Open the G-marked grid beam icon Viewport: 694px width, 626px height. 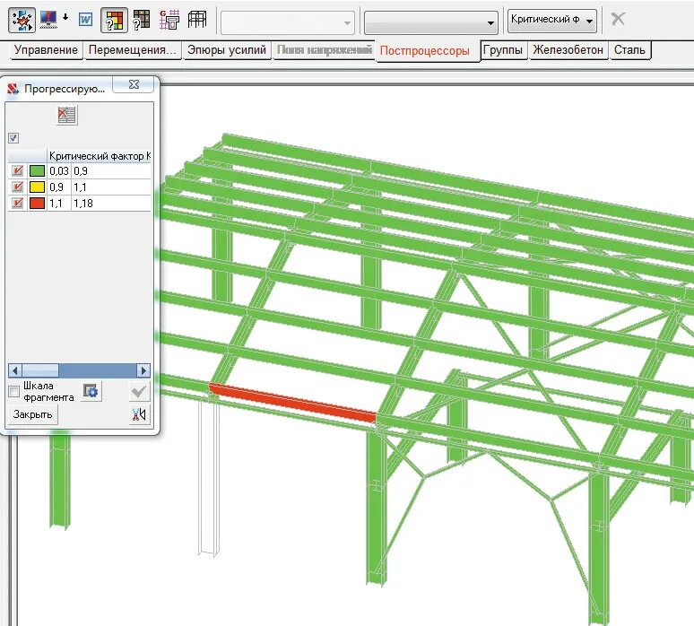(169, 20)
